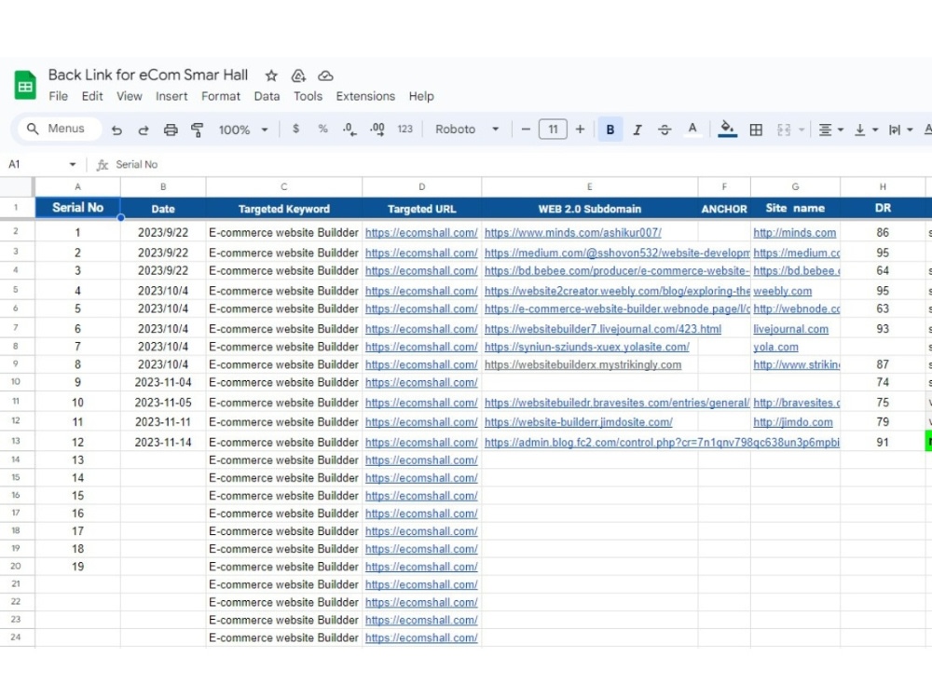Click the Redo arrow
The height and width of the screenshot is (699, 932).
[144, 130]
